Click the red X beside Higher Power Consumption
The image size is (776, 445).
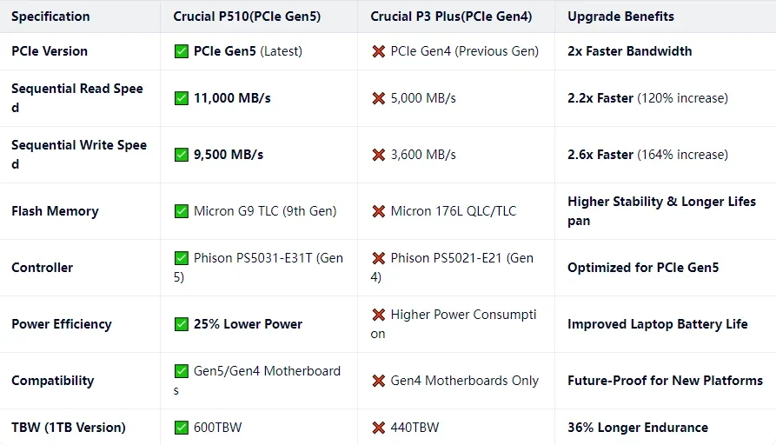click(379, 315)
